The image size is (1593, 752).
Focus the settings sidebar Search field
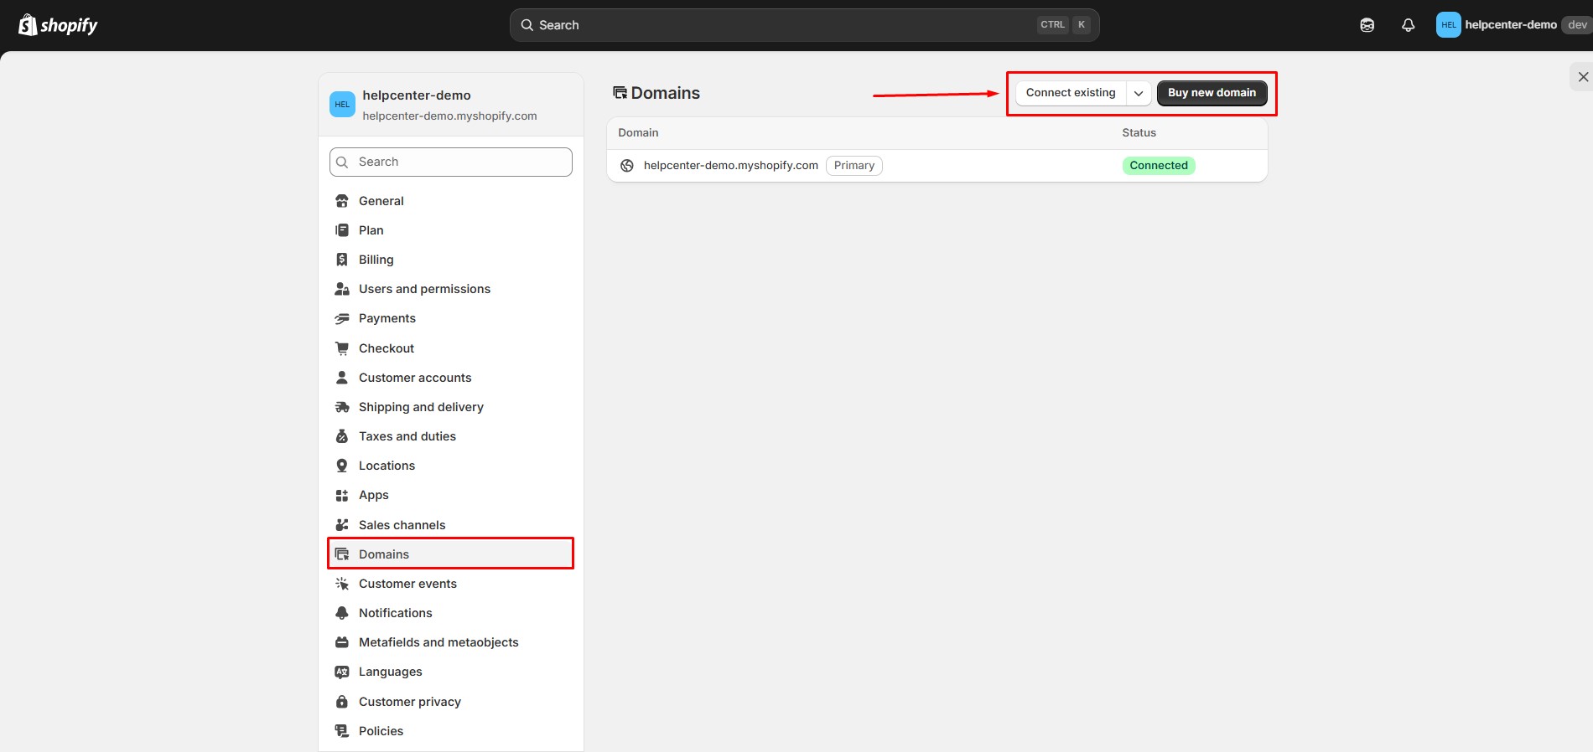[x=451, y=162]
